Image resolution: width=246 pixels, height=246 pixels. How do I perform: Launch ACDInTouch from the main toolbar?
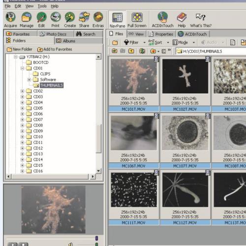(x=162, y=20)
